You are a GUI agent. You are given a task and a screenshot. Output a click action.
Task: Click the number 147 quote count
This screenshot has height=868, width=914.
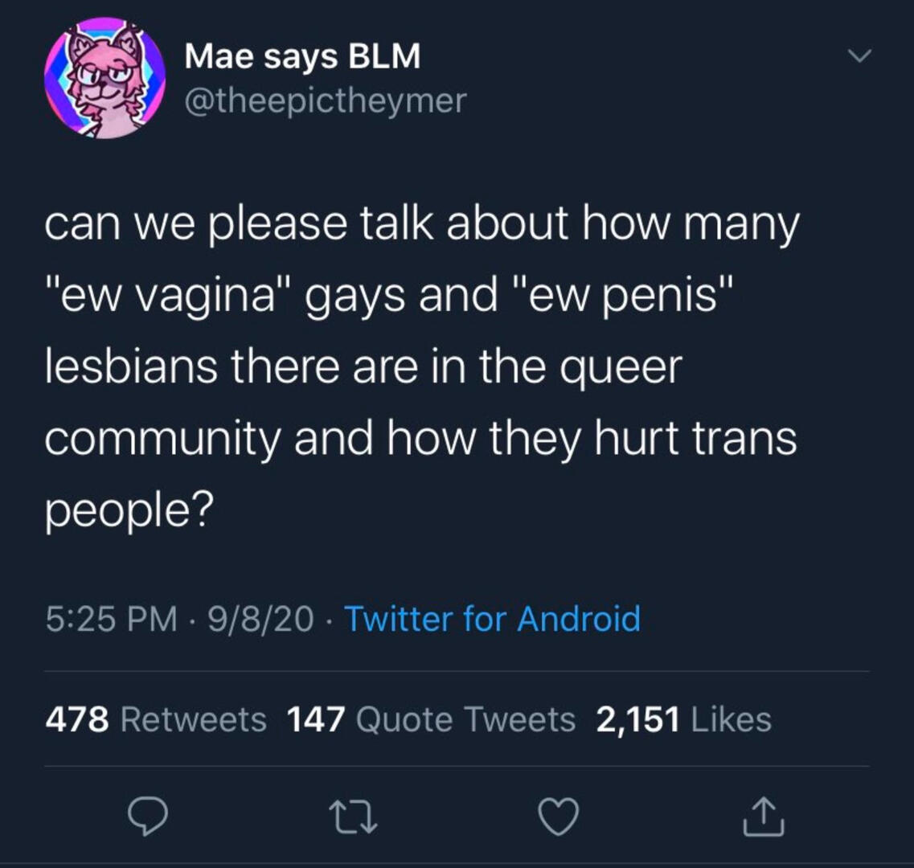pyautogui.click(x=317, y=719)
